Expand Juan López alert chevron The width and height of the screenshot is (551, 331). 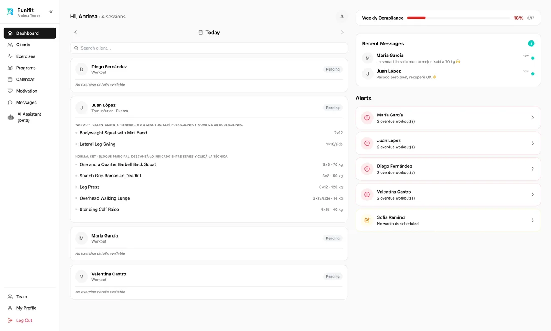point(533,143)
